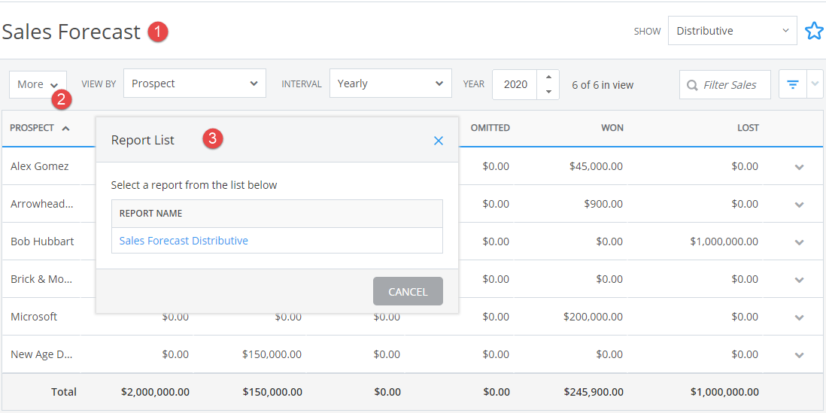The height and width of the screenshot is (413, 826).
Task: Expand the Microsoft row chevron
Action: [x=799, y=317]
